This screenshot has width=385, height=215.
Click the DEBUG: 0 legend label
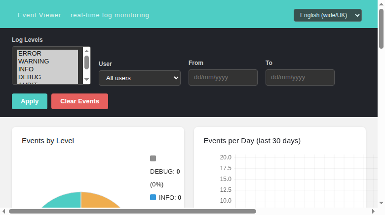click(165, 171)
